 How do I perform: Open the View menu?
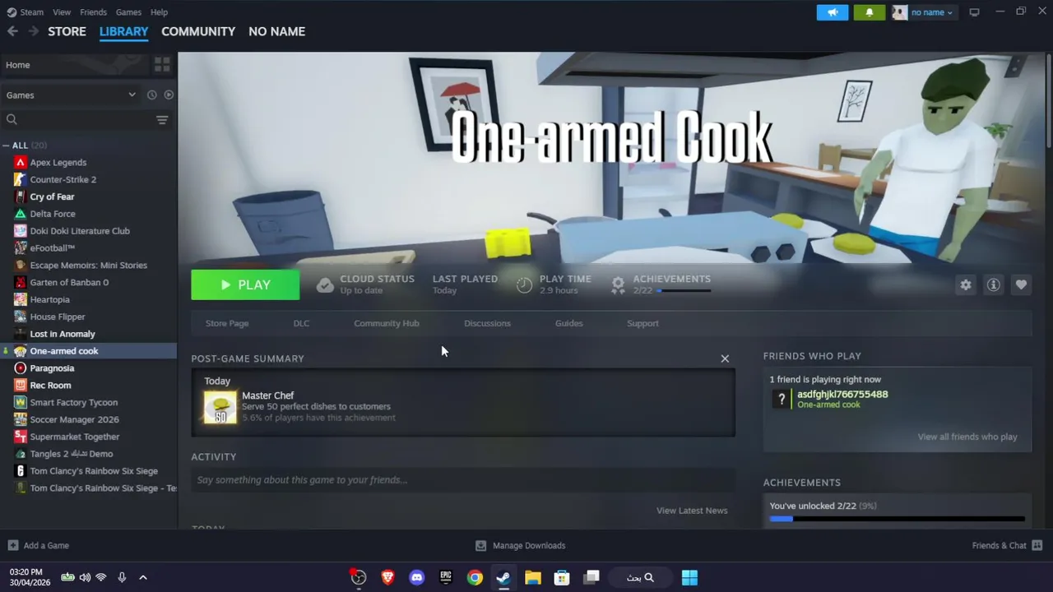(x=62, y=12)
